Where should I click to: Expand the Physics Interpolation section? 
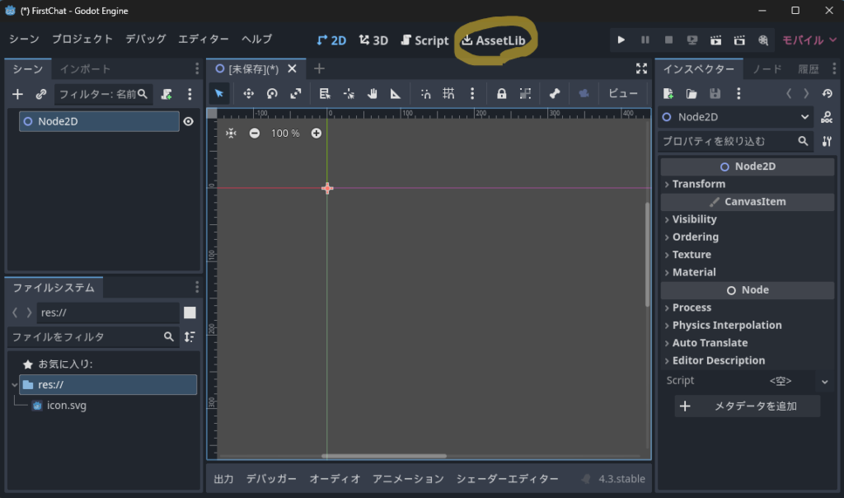[747, 325]
